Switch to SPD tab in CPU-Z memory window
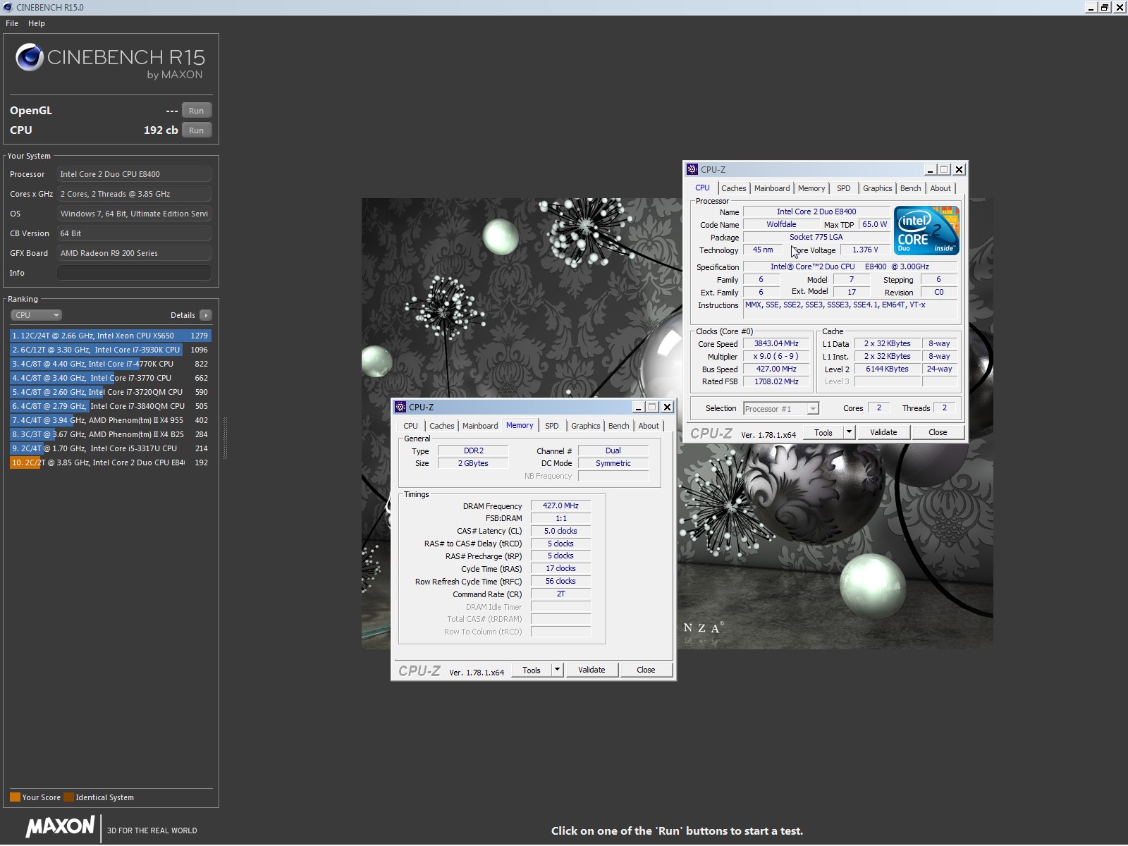The height and width of the screenshot is (846, 1128). [x=551, y=426]
